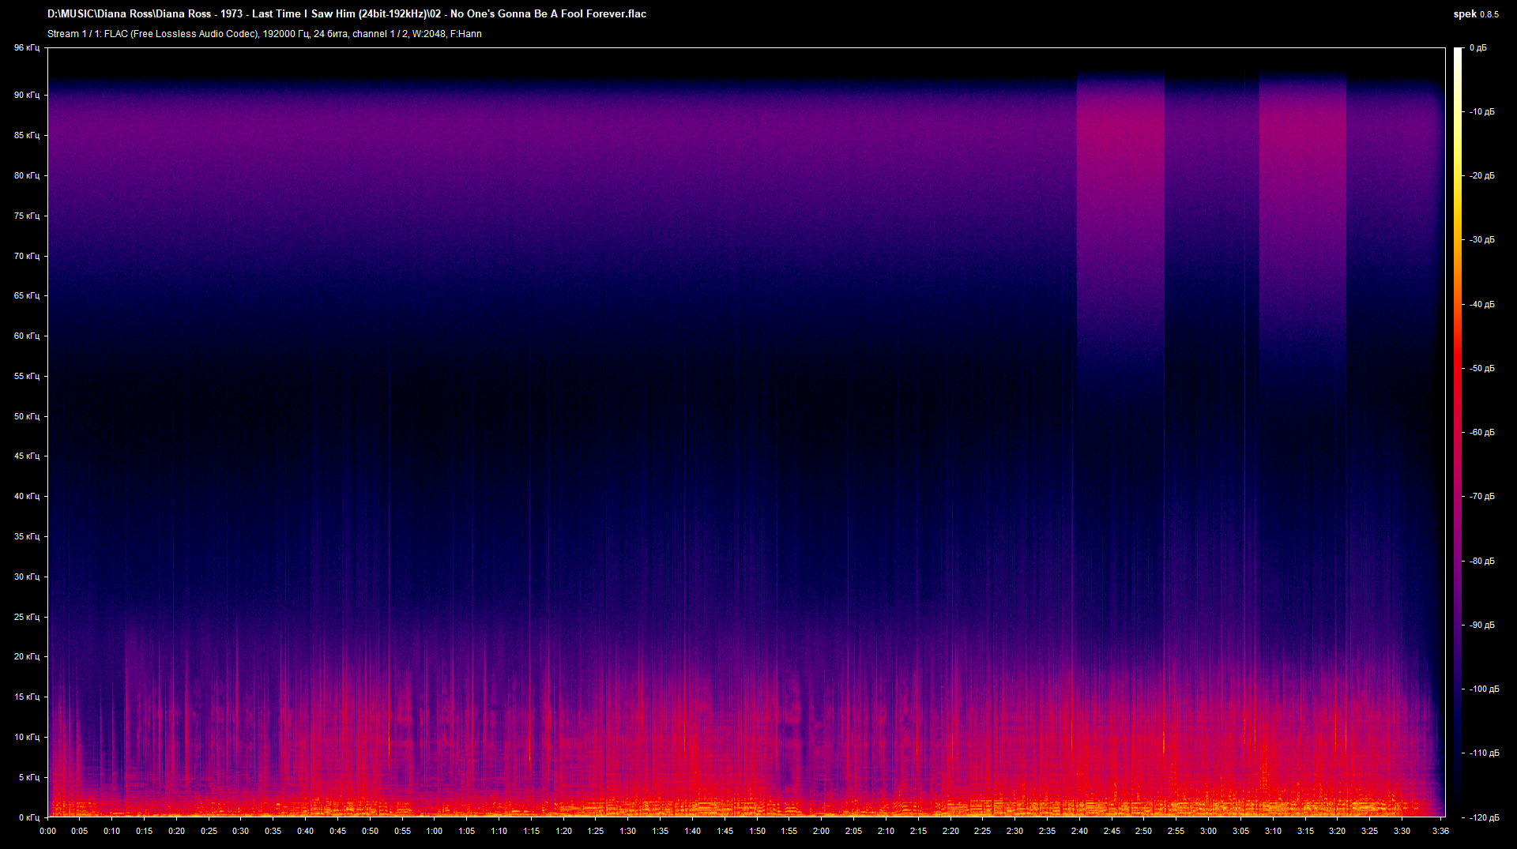Click the 0 дБ label on the scale
The image size is (1517, 849).
(x=1477, y=48)
